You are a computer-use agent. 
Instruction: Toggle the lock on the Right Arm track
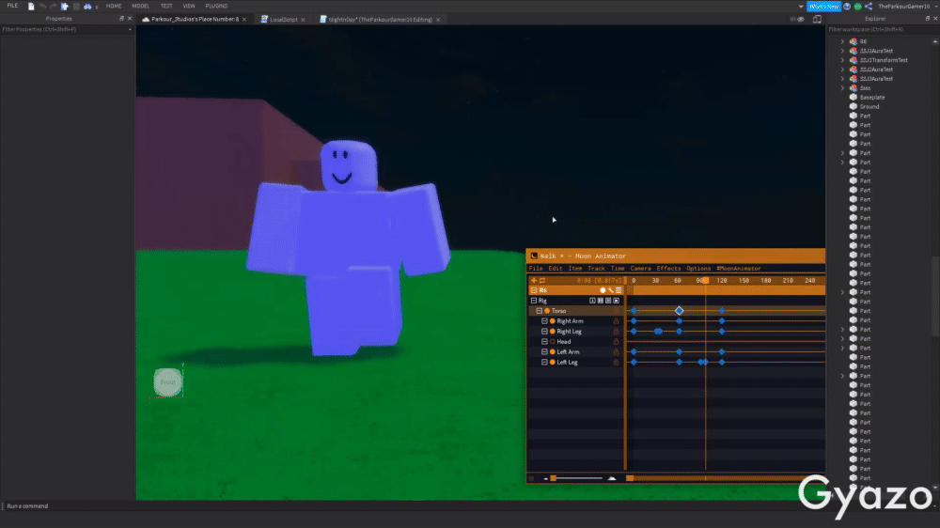coord(616,321)
